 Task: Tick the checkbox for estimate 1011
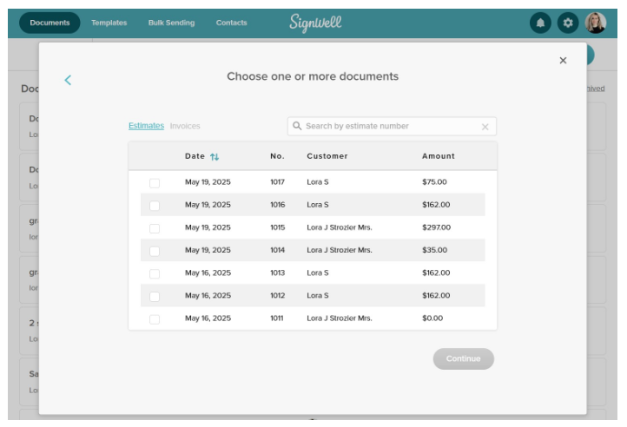(x=155, y=319)
